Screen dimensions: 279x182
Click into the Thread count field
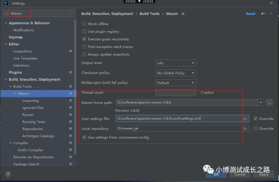coord(176,93)
